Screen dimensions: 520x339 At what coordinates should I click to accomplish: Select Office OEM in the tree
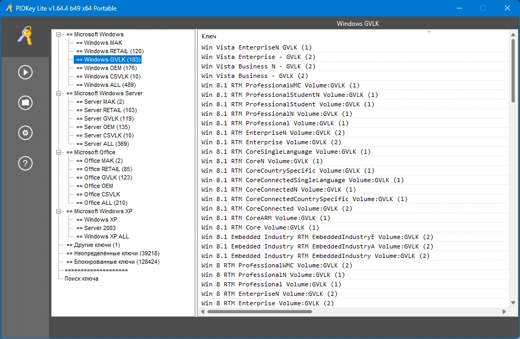95,186
